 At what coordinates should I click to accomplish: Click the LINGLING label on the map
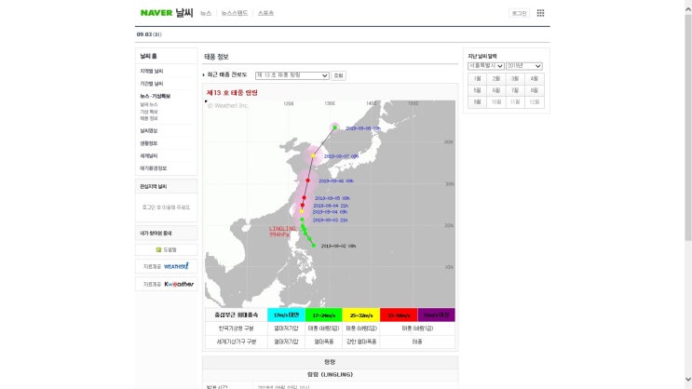click(282, 228)
